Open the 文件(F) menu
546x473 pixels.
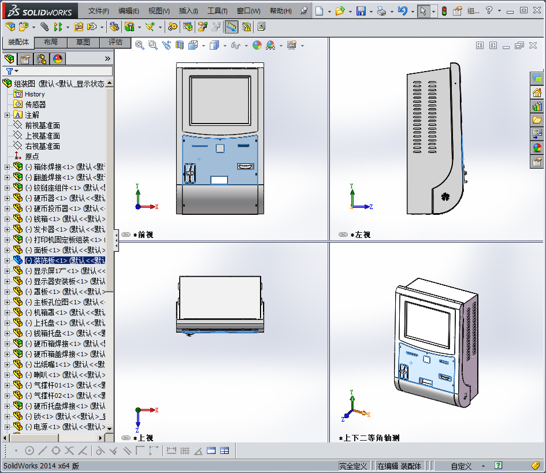coord(99,11)
